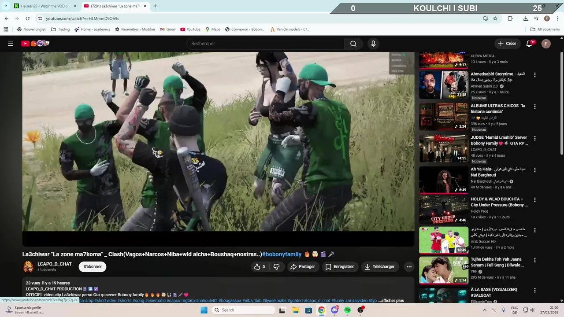The height and width of the screenshot is (317, 564).
Task: Close the Heiseen23 tab
Action: 75,6
